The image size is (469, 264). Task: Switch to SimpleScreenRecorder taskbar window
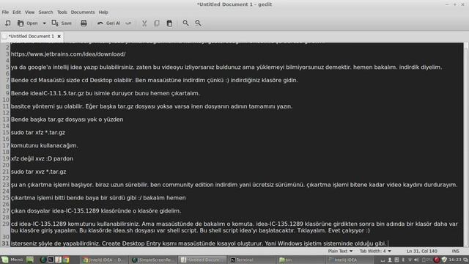[x=152, y=260]
